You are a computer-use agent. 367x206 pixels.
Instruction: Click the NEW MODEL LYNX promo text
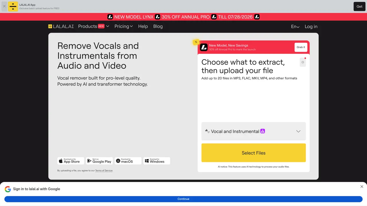pos(134,17)
